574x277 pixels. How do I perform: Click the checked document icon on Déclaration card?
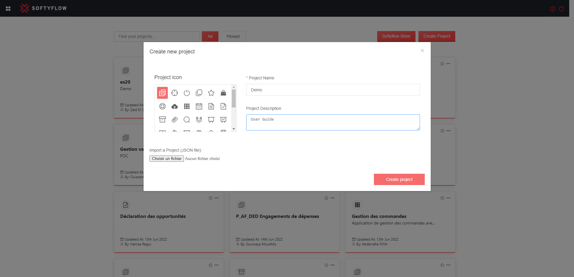126,205
